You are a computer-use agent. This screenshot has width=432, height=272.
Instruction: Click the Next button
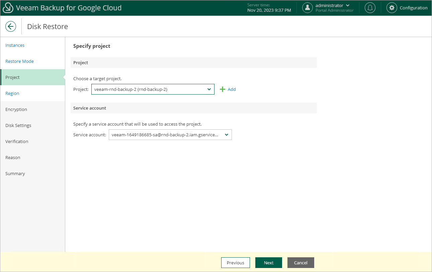click(269, 263)
